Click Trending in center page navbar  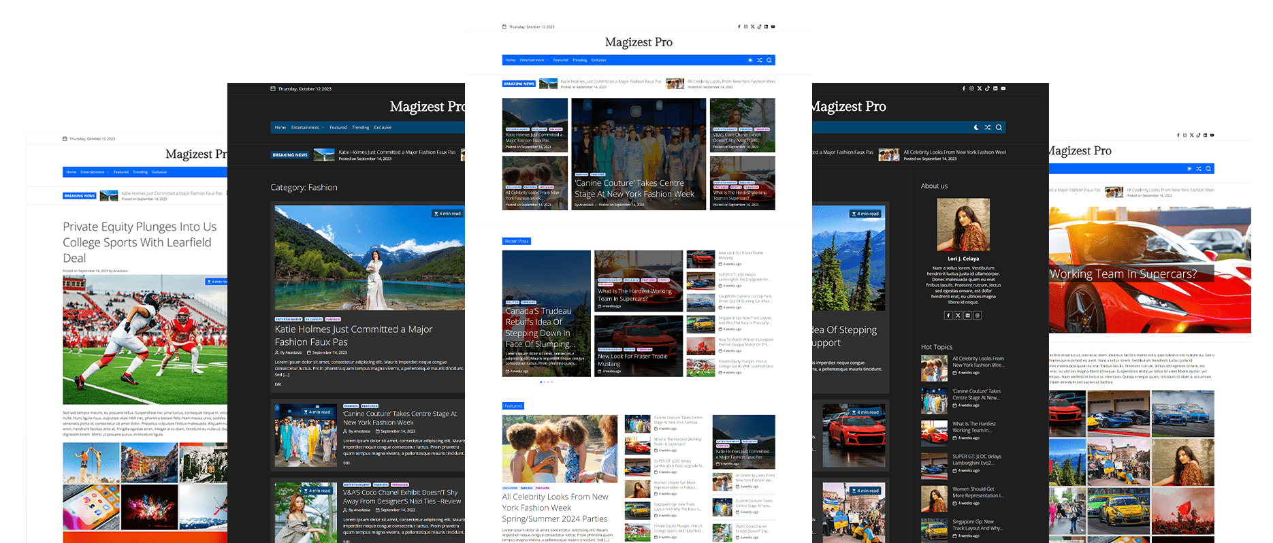coord(579,60)
